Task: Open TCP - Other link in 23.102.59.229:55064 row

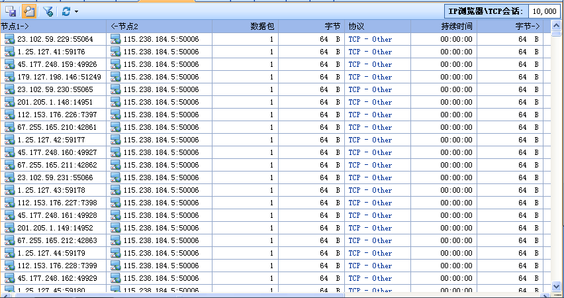Action: (370, 39)
